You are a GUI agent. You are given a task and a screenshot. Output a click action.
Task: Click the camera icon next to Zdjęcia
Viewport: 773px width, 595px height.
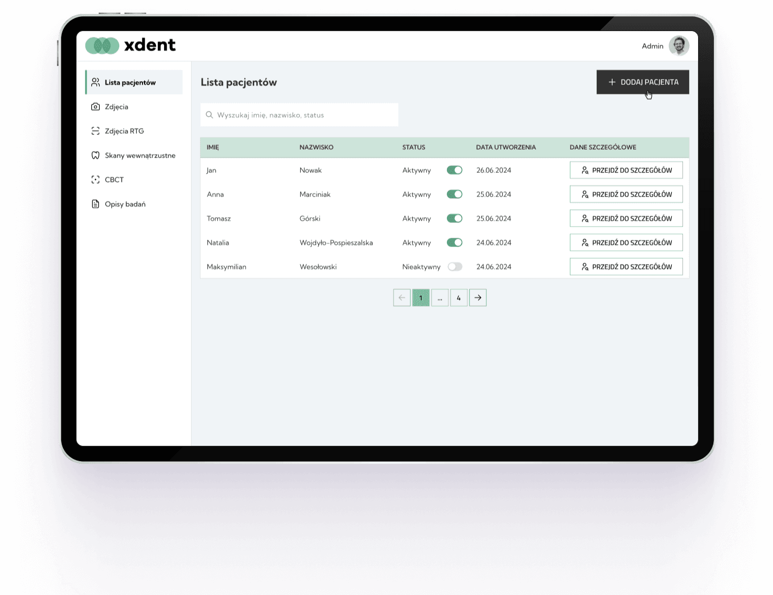click(x=96, y=106)
